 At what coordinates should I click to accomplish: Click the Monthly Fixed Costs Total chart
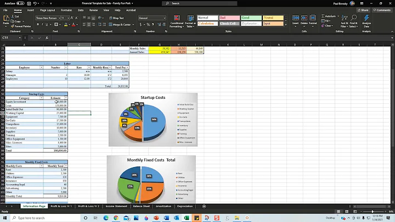[151, 179]
